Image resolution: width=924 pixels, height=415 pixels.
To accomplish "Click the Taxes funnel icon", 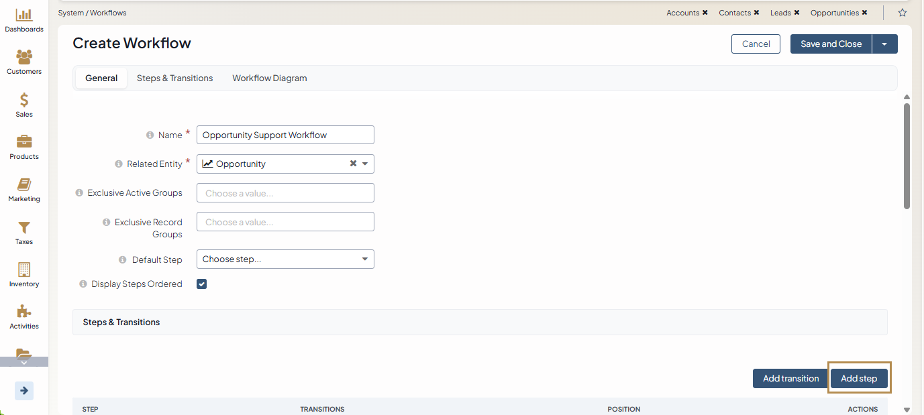I will [x=24, y=228].
